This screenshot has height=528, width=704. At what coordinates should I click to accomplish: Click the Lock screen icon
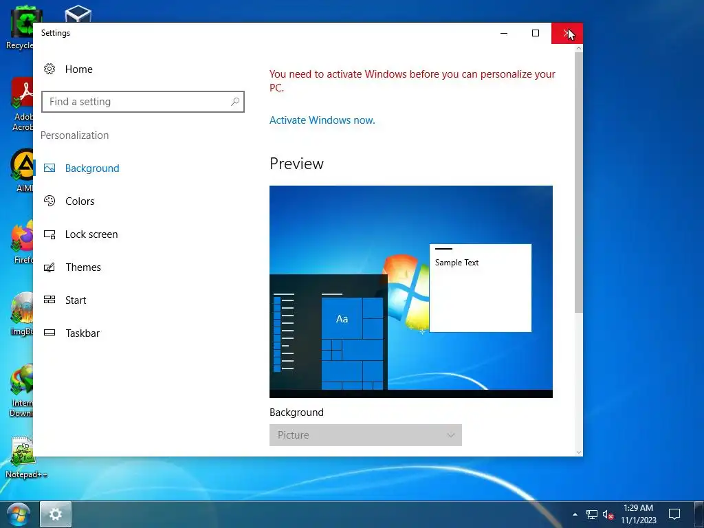pyautogui.click(x=49, y=234)
